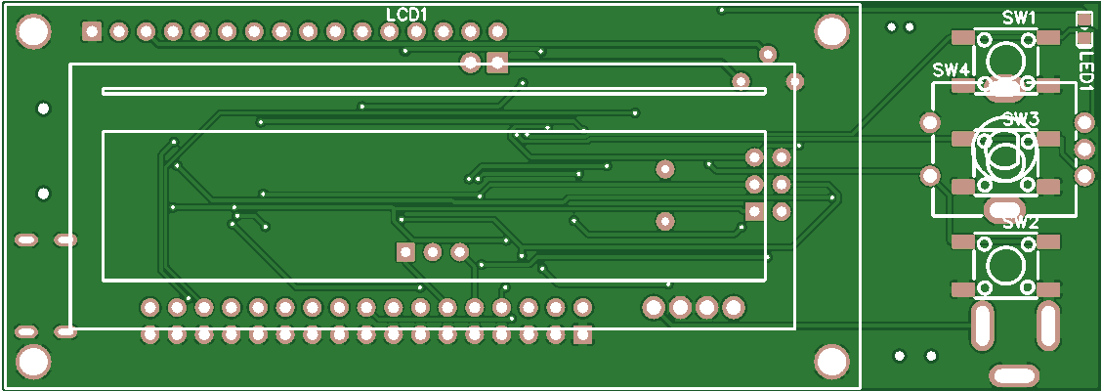1102x391 pixels.
Task: Click the SW3 round switch center
Action: click(1000, 156)
